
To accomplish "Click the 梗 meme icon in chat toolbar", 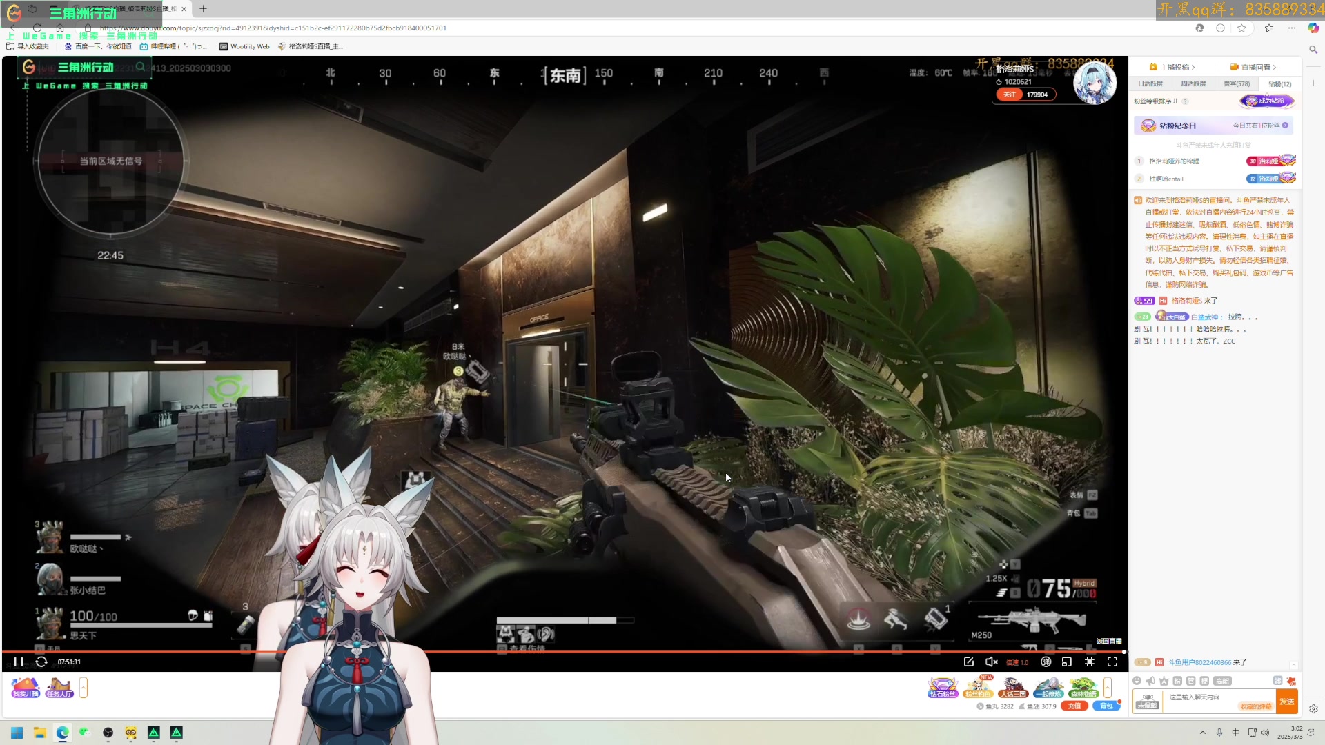I will click(x=1204, y=681).
